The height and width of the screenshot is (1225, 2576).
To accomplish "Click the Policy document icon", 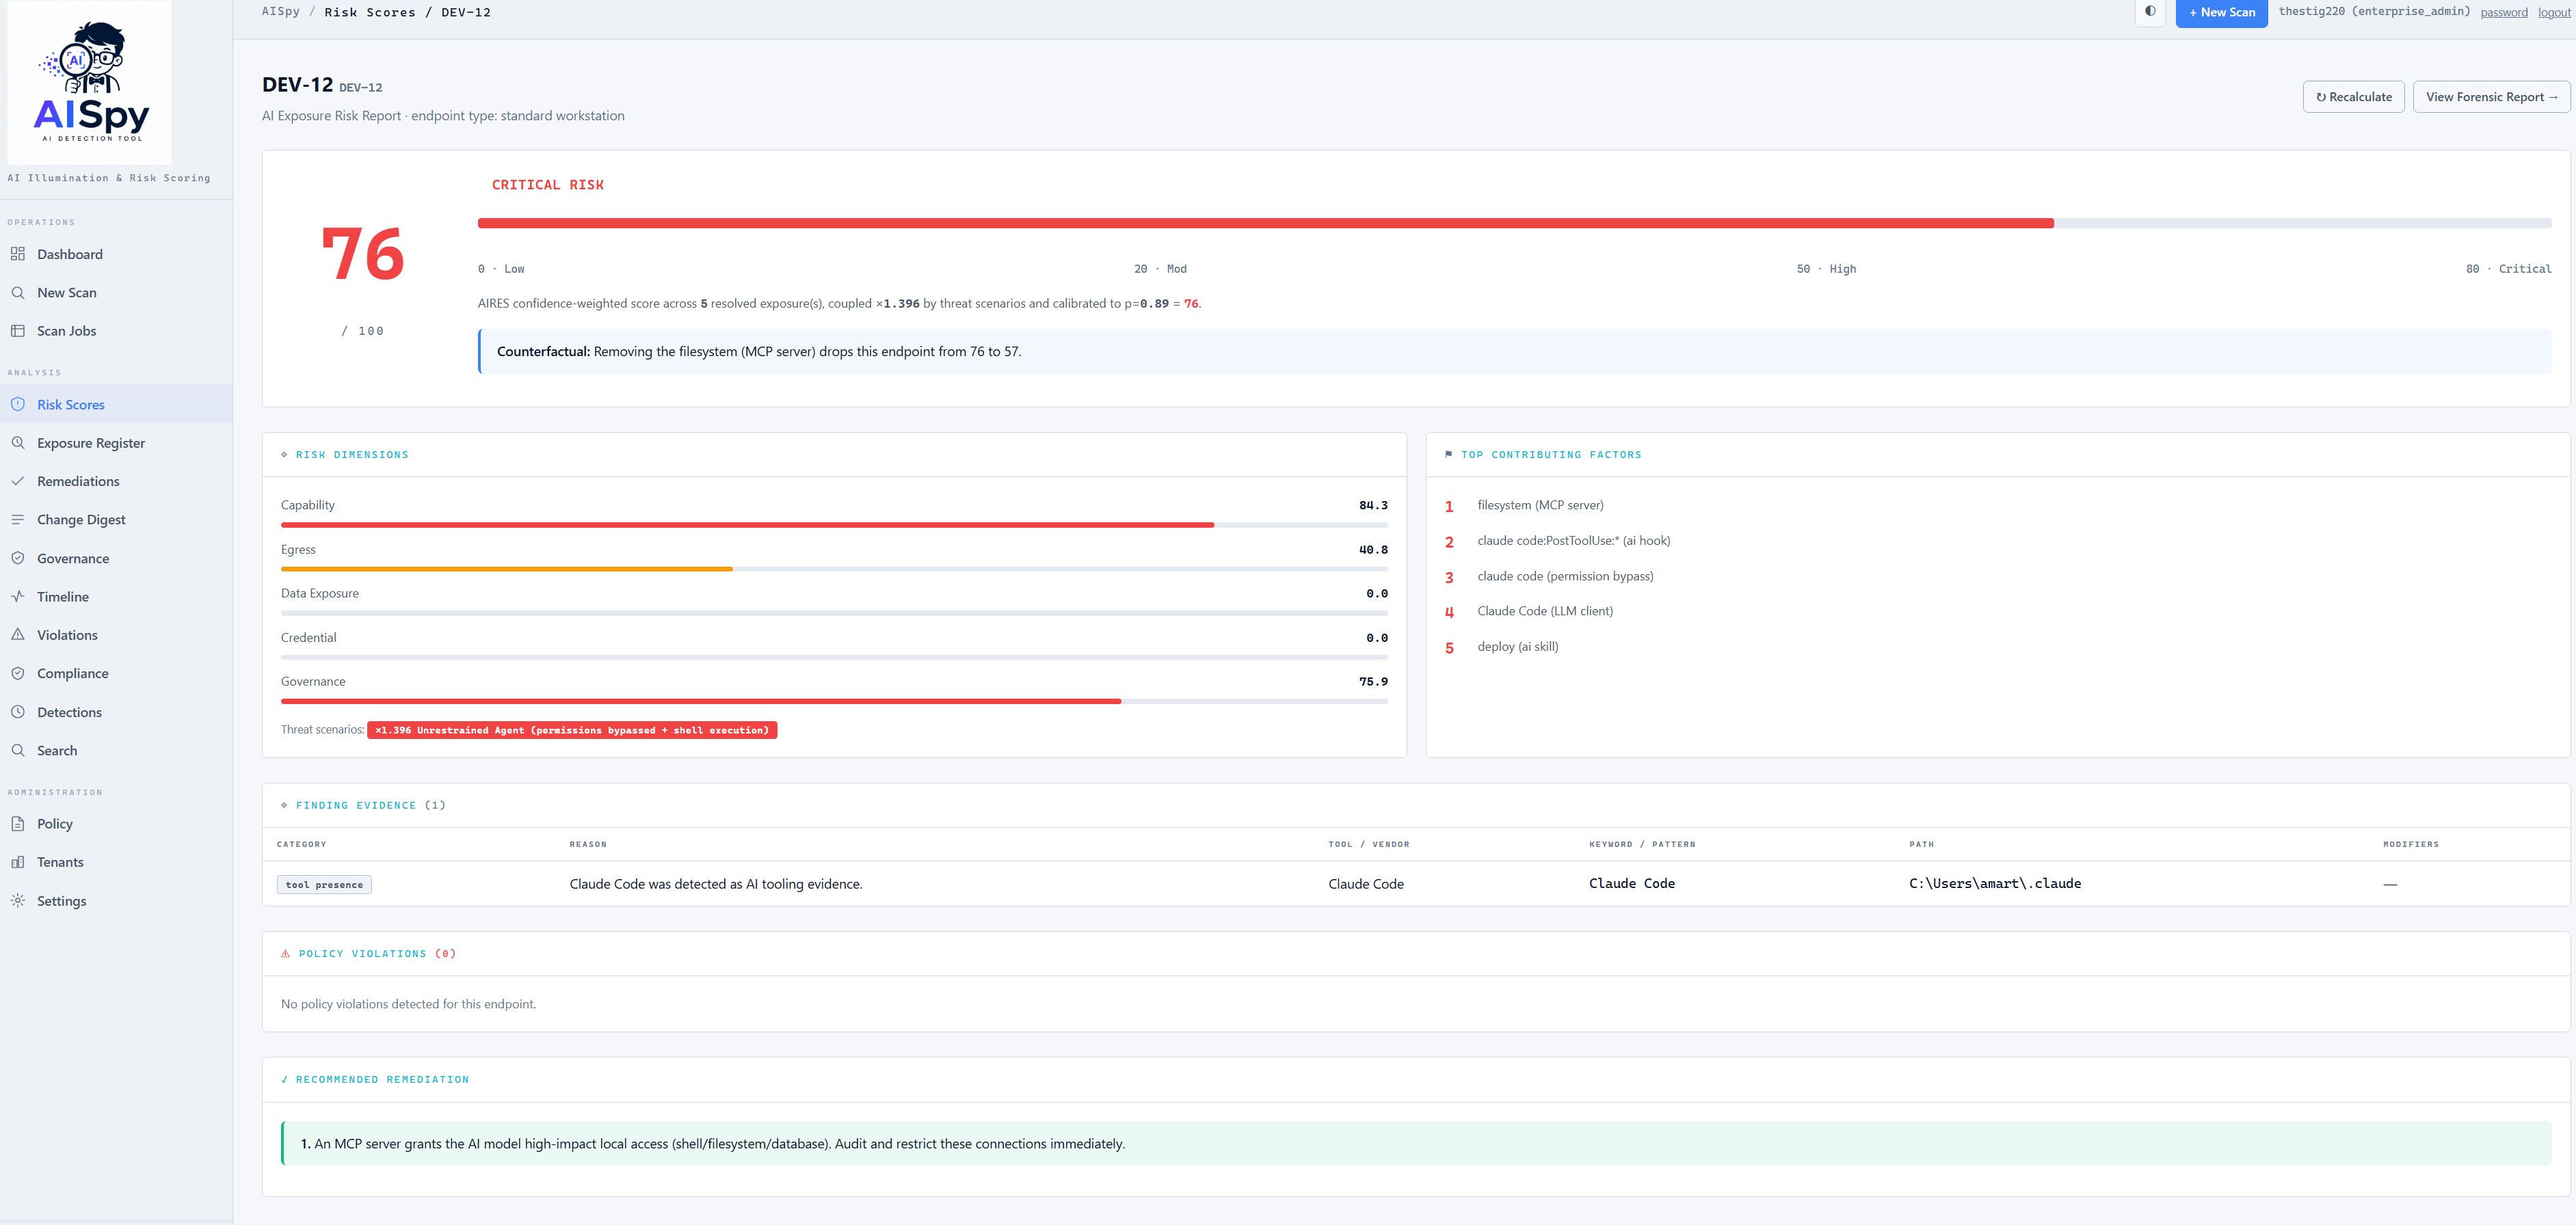I will click(17, 824).
